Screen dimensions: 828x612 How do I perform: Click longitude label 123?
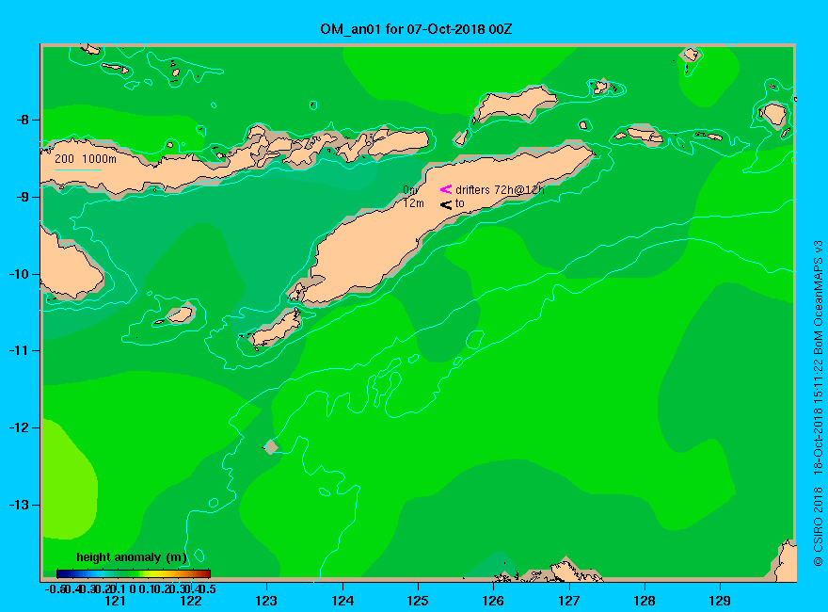[x=266, y=601]
